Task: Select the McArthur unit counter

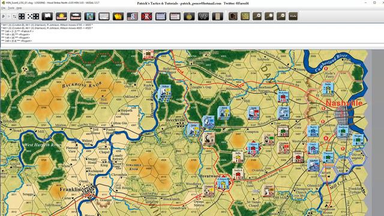Action: point(283,96)
